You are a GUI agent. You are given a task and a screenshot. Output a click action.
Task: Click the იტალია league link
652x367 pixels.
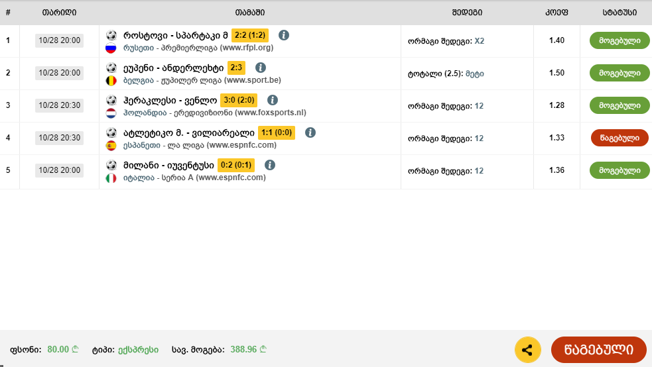point(139,178)
